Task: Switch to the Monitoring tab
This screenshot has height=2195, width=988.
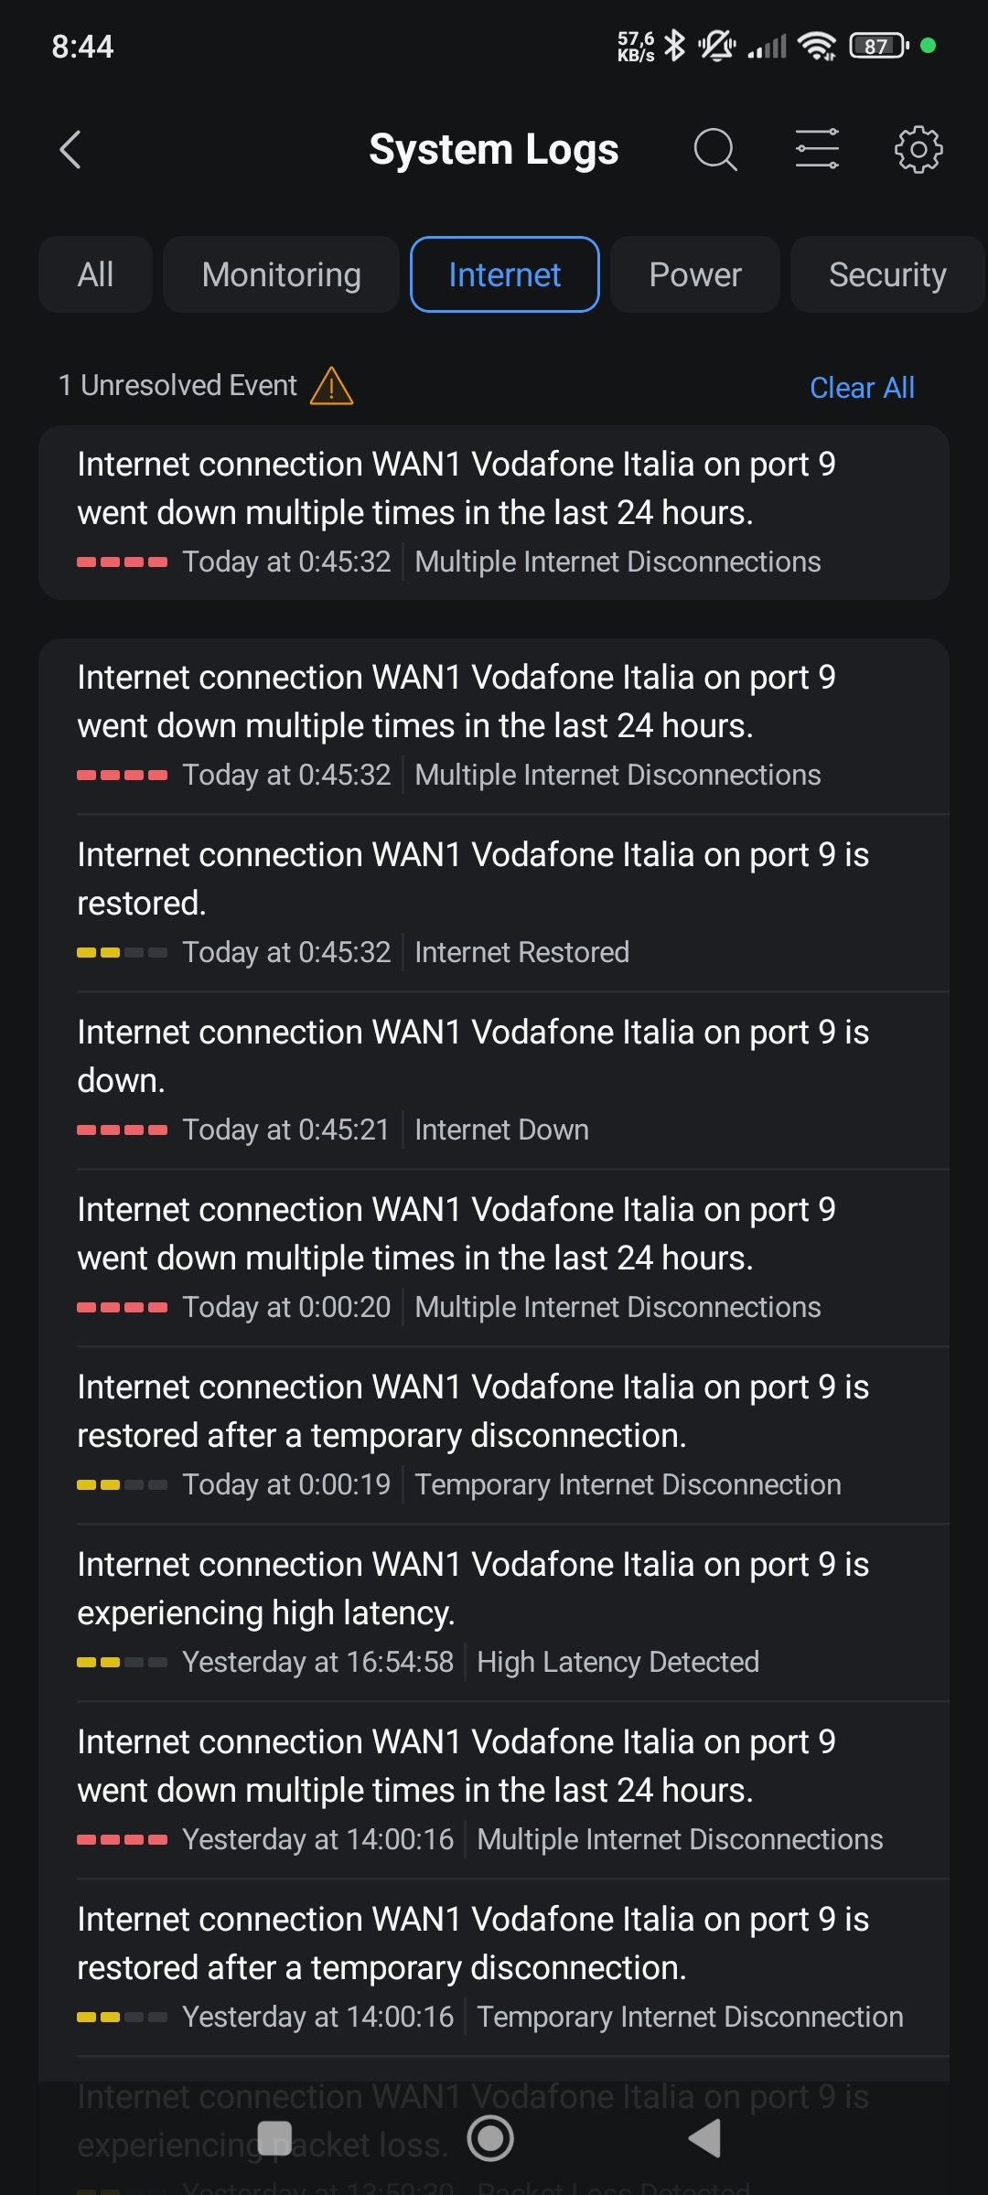Action: [x=281, y=274]
